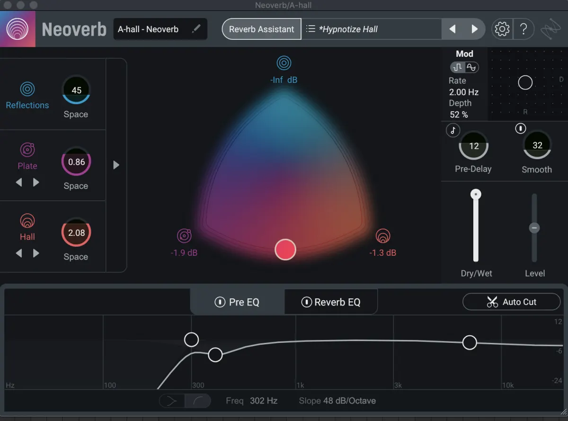Select the EQ high shelf node near 6k

(x=470, y=342)
